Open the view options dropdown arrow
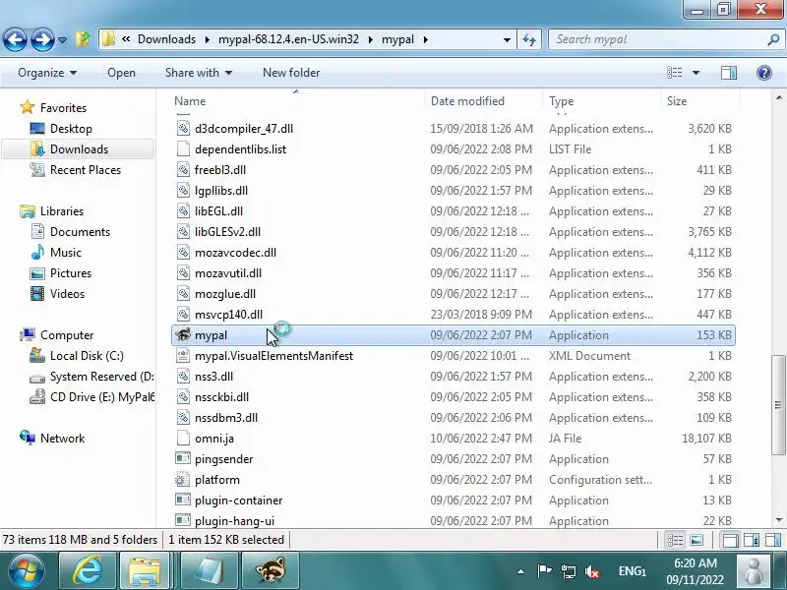Viewport: 787px width, 590px height. 696,73
